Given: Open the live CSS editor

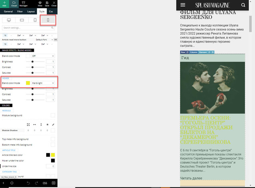Looking at the screenshot, I should [x=45, y=183].
